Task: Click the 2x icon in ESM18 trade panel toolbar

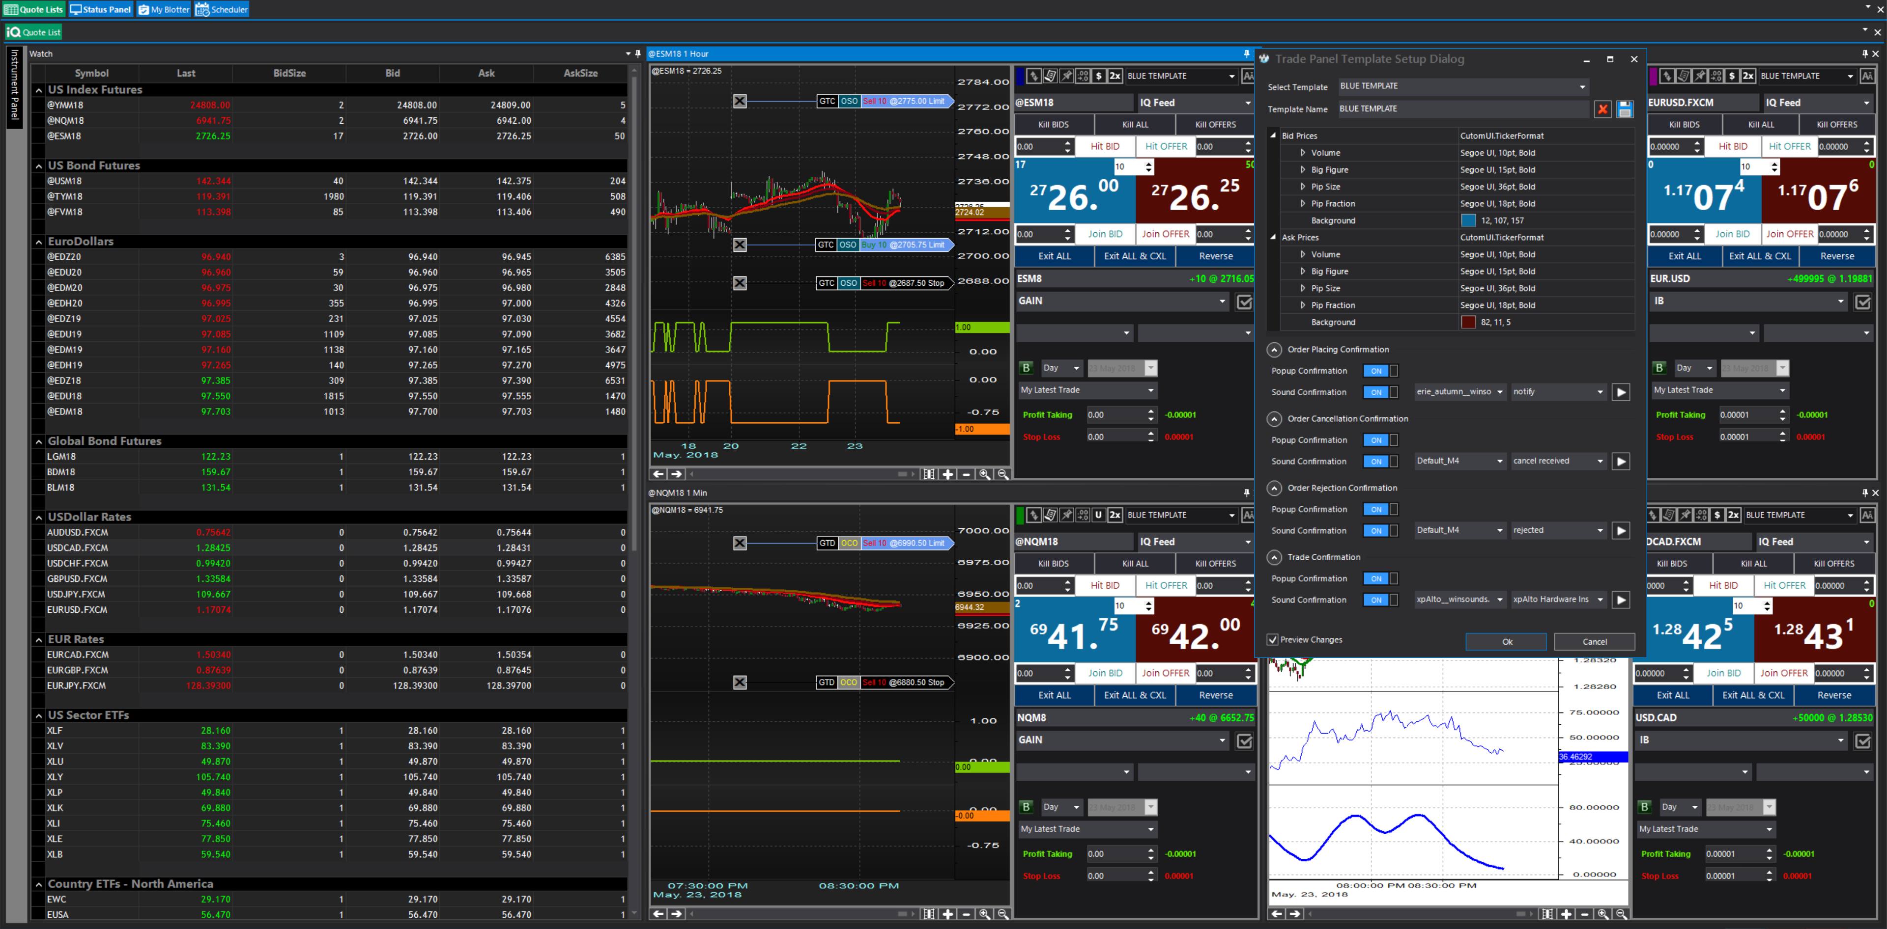Action: click(1115, 76)
